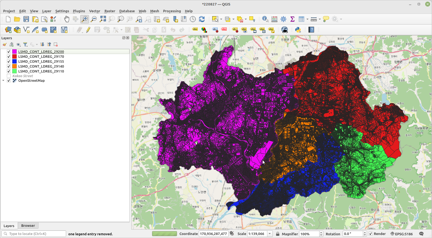Screen dimensions: 432x238
Task: Uncheck LSMD_CONT_LDREG_29170 layer visibility
Action: (9, 56)
